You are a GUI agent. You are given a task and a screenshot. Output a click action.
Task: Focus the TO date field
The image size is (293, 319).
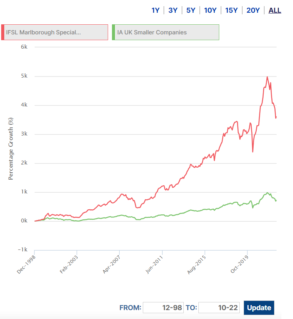click(x=219, y=308)
